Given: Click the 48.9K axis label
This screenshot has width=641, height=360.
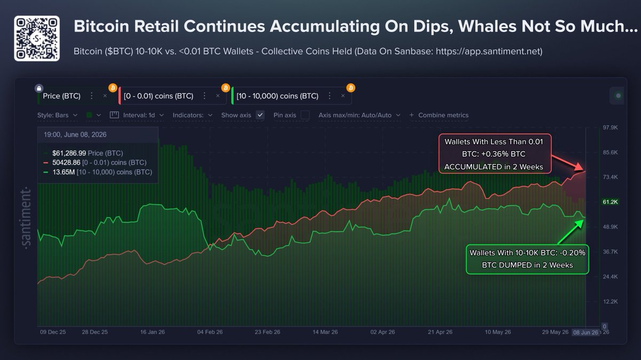Looking at the screenshot, I should [610, 226].
